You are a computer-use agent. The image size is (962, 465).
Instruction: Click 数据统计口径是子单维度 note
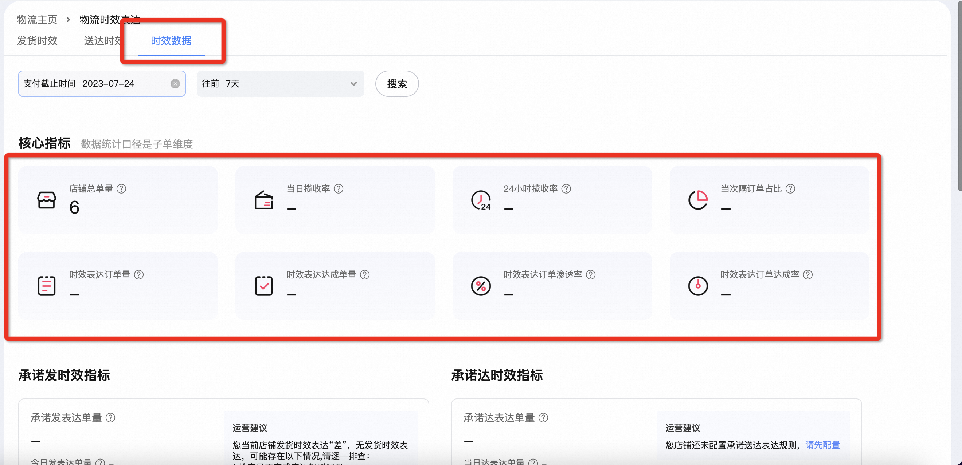pyautogui.click(x=137, y=144)
